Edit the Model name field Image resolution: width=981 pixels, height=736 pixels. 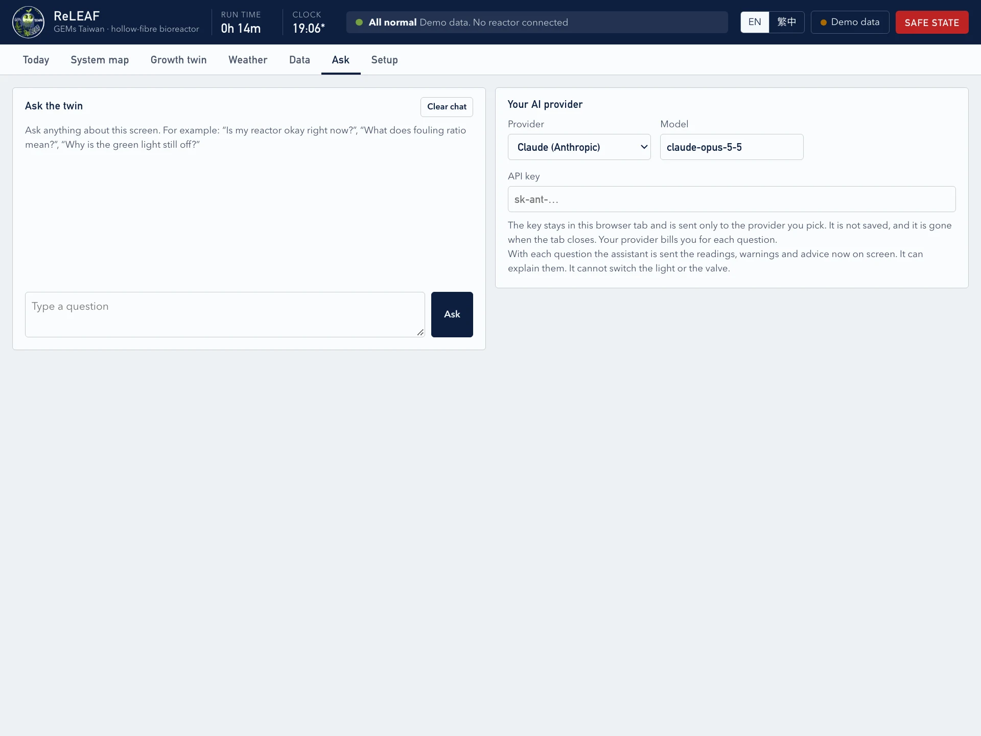click(731, 147)
